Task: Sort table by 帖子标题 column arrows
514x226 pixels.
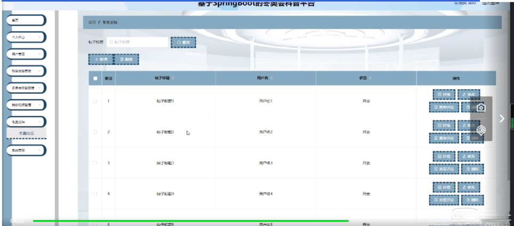Action: pyautogui.click(x=173, y=78)
